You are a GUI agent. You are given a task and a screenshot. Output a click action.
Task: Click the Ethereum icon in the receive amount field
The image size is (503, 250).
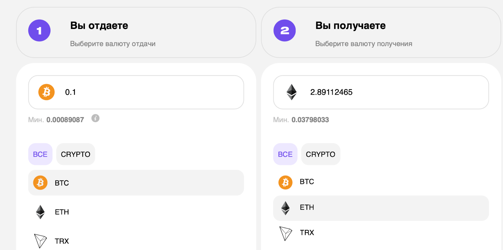pyautogui.click(x=291, y=92)
